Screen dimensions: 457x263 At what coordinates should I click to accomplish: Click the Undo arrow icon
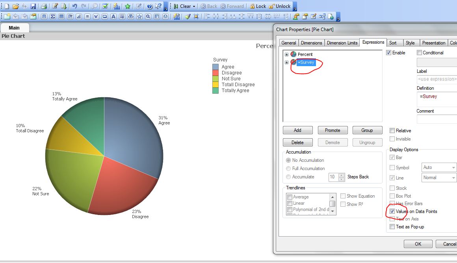coord(74,6)
